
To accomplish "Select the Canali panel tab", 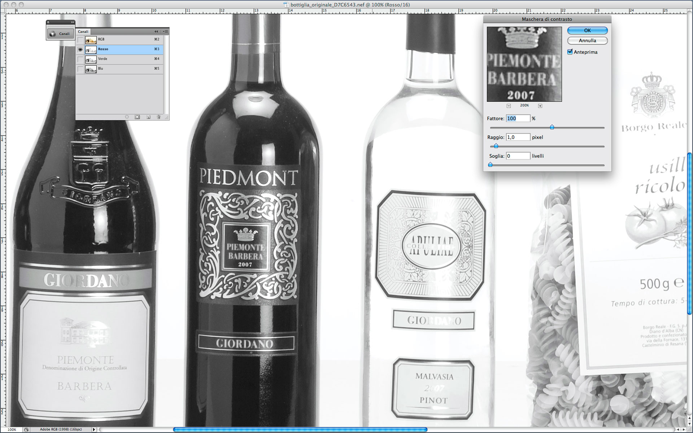I will coord(83,31).
